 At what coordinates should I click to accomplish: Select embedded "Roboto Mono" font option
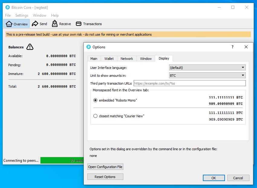click(x=115, y=100)
